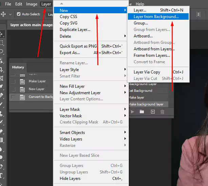Select the Pen tool
The width and height of the screenshot is (208, 186).
tap(1, 166)
